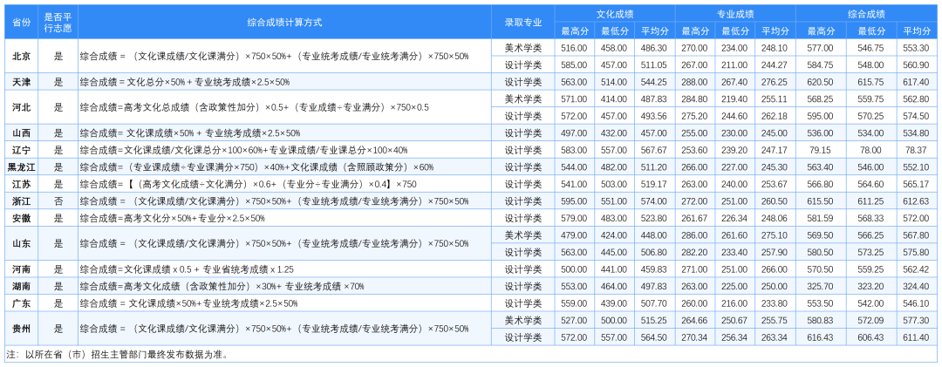Select the 美术学类 cell in 山东 row
The image size is (942, 367).
[522, 234]
